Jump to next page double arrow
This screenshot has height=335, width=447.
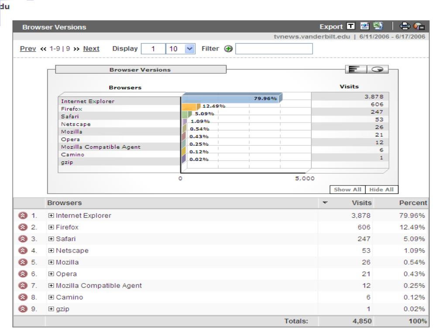click(76, 49)
